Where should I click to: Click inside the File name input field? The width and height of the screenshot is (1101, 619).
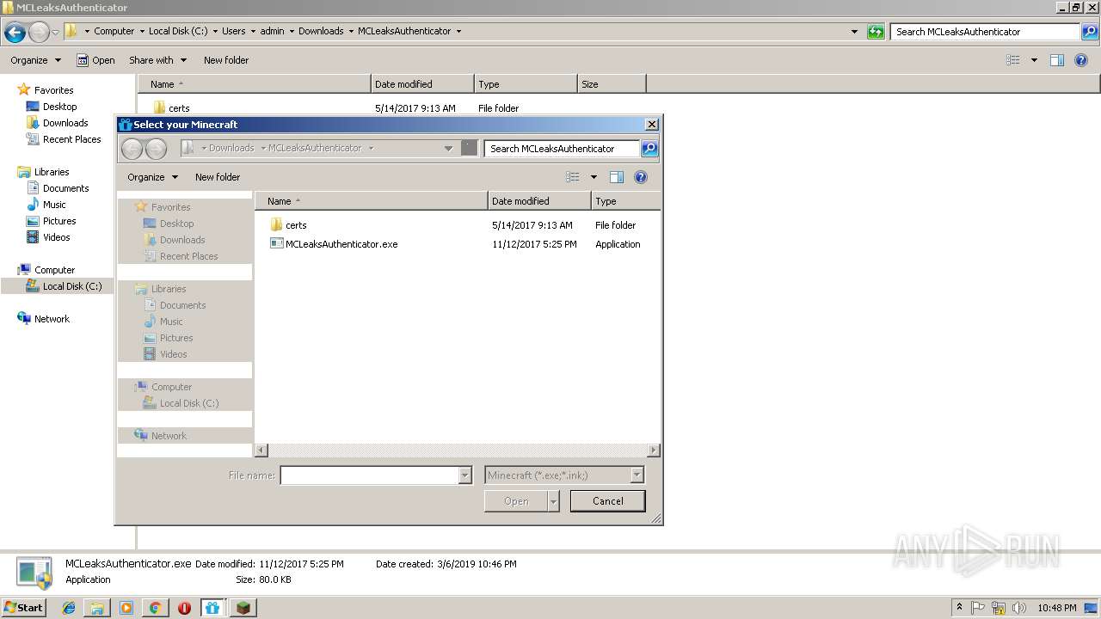370,475
